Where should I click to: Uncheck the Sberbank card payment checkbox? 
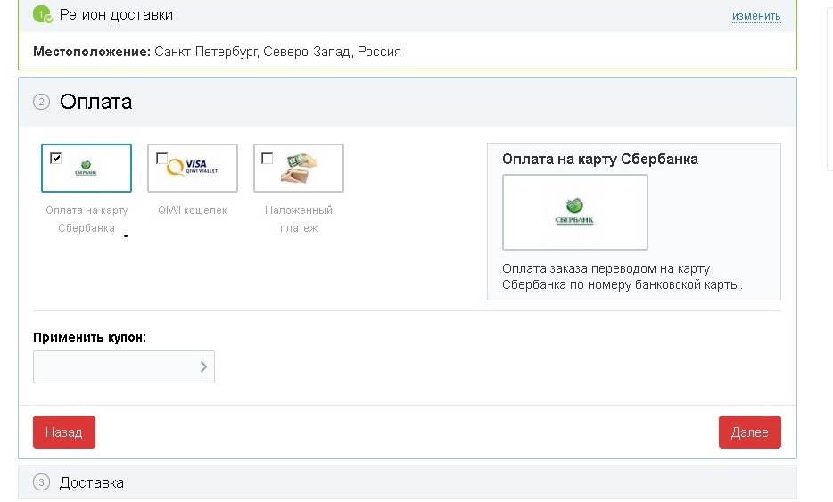pos(56,159)
